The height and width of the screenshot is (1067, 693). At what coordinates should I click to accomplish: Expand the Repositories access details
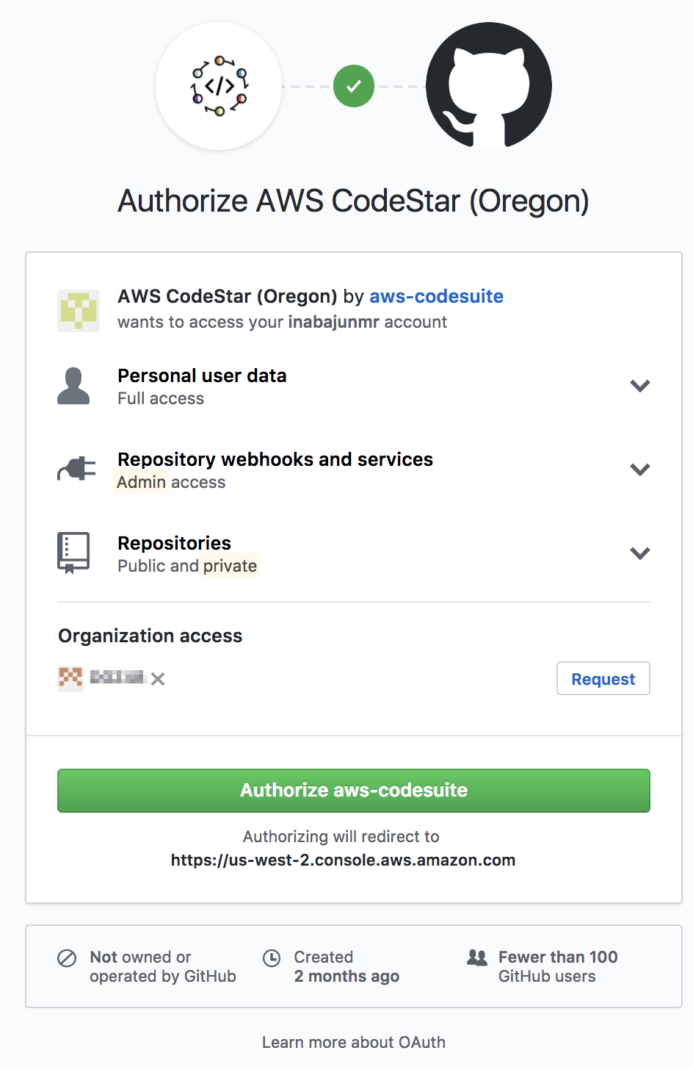click(639, 553)
